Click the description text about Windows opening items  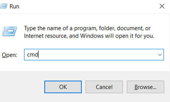coord(89,32)
